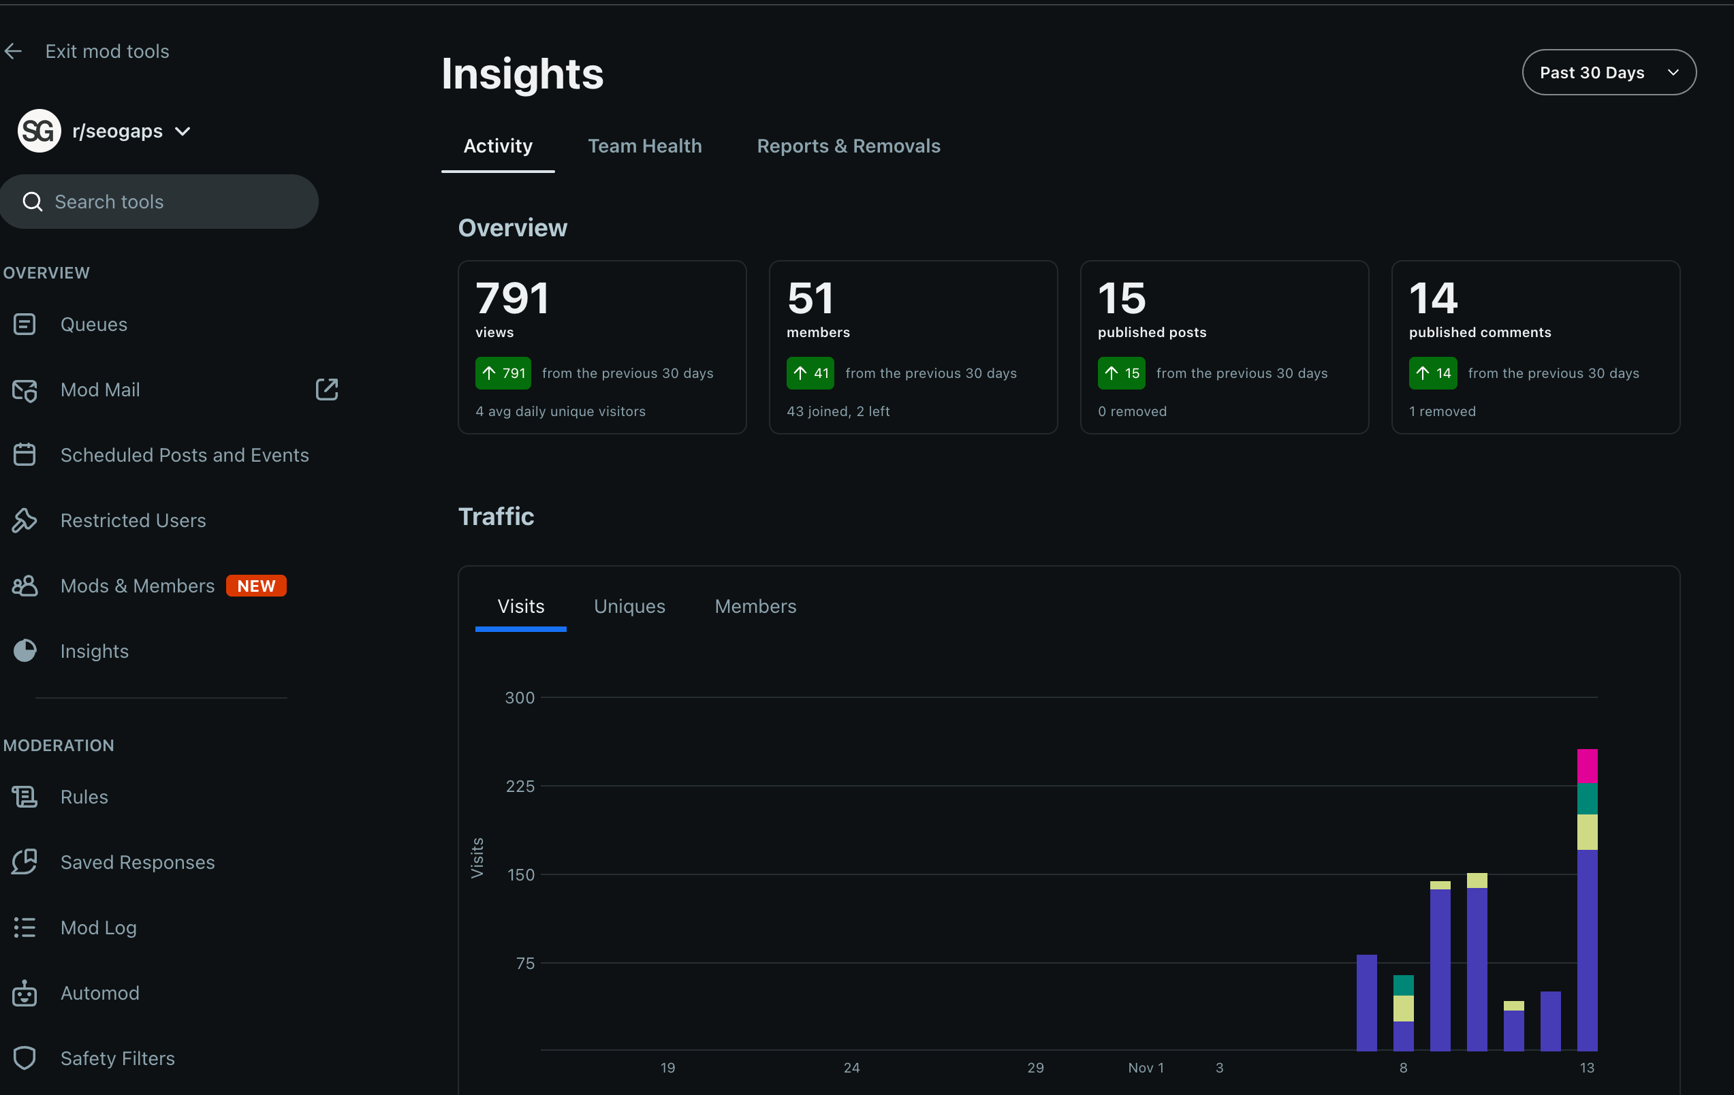
Task: Focus the Search tools input field
Action: pyautogui.click(x=173, y=202)
